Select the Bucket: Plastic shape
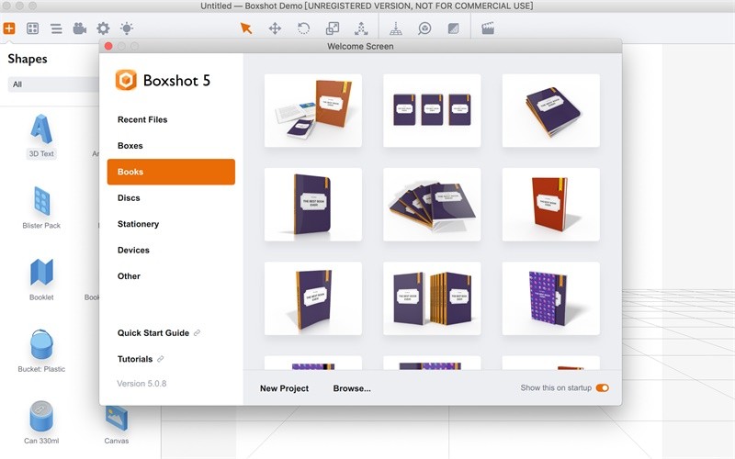Viewport: 735px width, 459px height. [41, 351]
